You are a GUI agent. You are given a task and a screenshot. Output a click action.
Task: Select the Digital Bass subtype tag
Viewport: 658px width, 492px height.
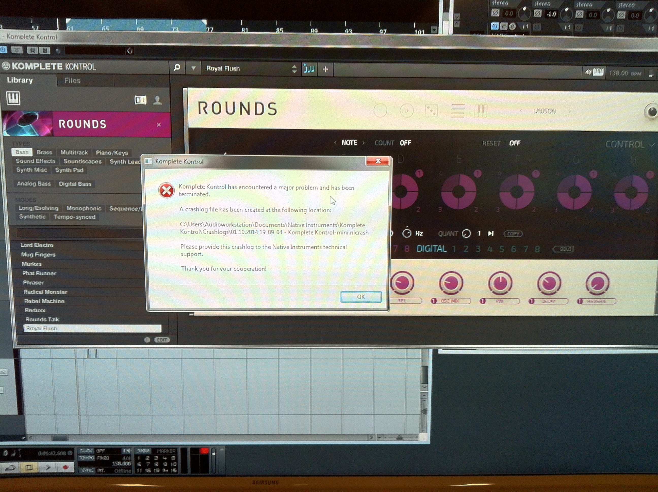click(x=75, y=184)
